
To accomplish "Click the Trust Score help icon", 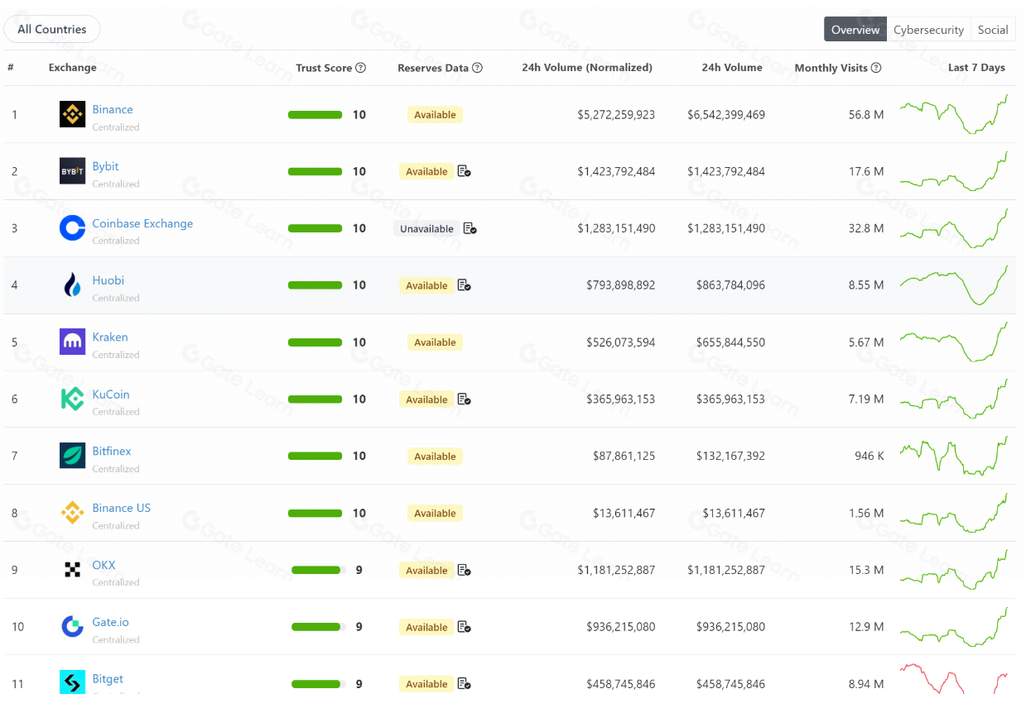I will tap(360, 68).
